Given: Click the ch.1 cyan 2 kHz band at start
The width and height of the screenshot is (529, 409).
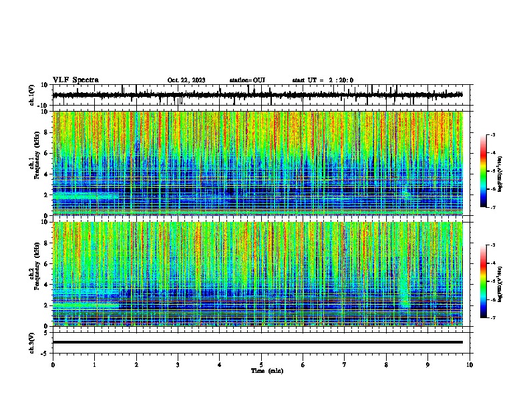Looking at the screenshot, I should point(85,196).
